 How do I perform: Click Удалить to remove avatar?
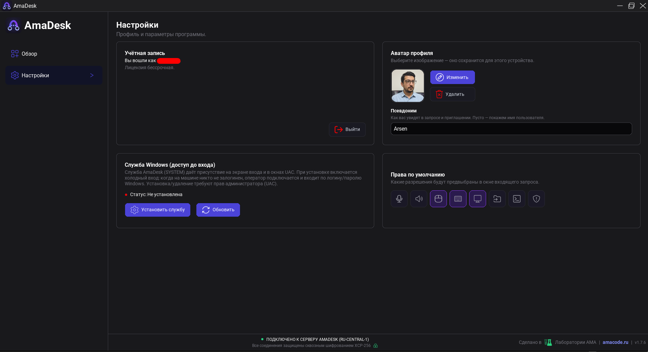coord(452,94)
